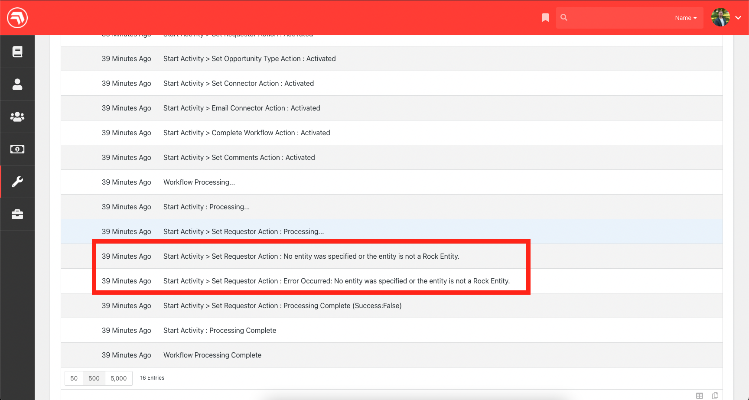Open the documentation book icon
Viewport: 749px width, 400px height.
pyautogui.click(x=17, y=51)
